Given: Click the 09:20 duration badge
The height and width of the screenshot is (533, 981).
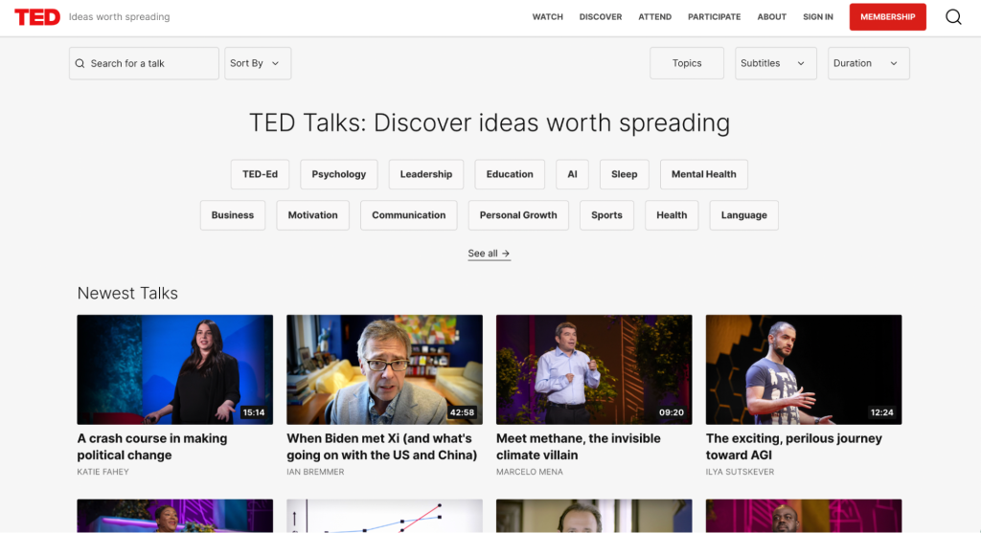Looking at the screenshot, I should pyautogui.click(x=672, y=412).
